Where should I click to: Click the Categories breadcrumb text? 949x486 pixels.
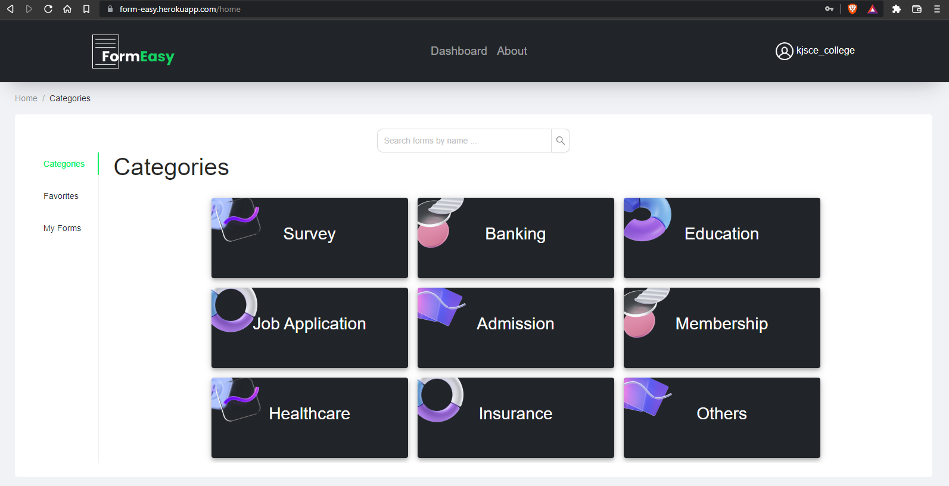pyautogui.click(x=70, y=98)
